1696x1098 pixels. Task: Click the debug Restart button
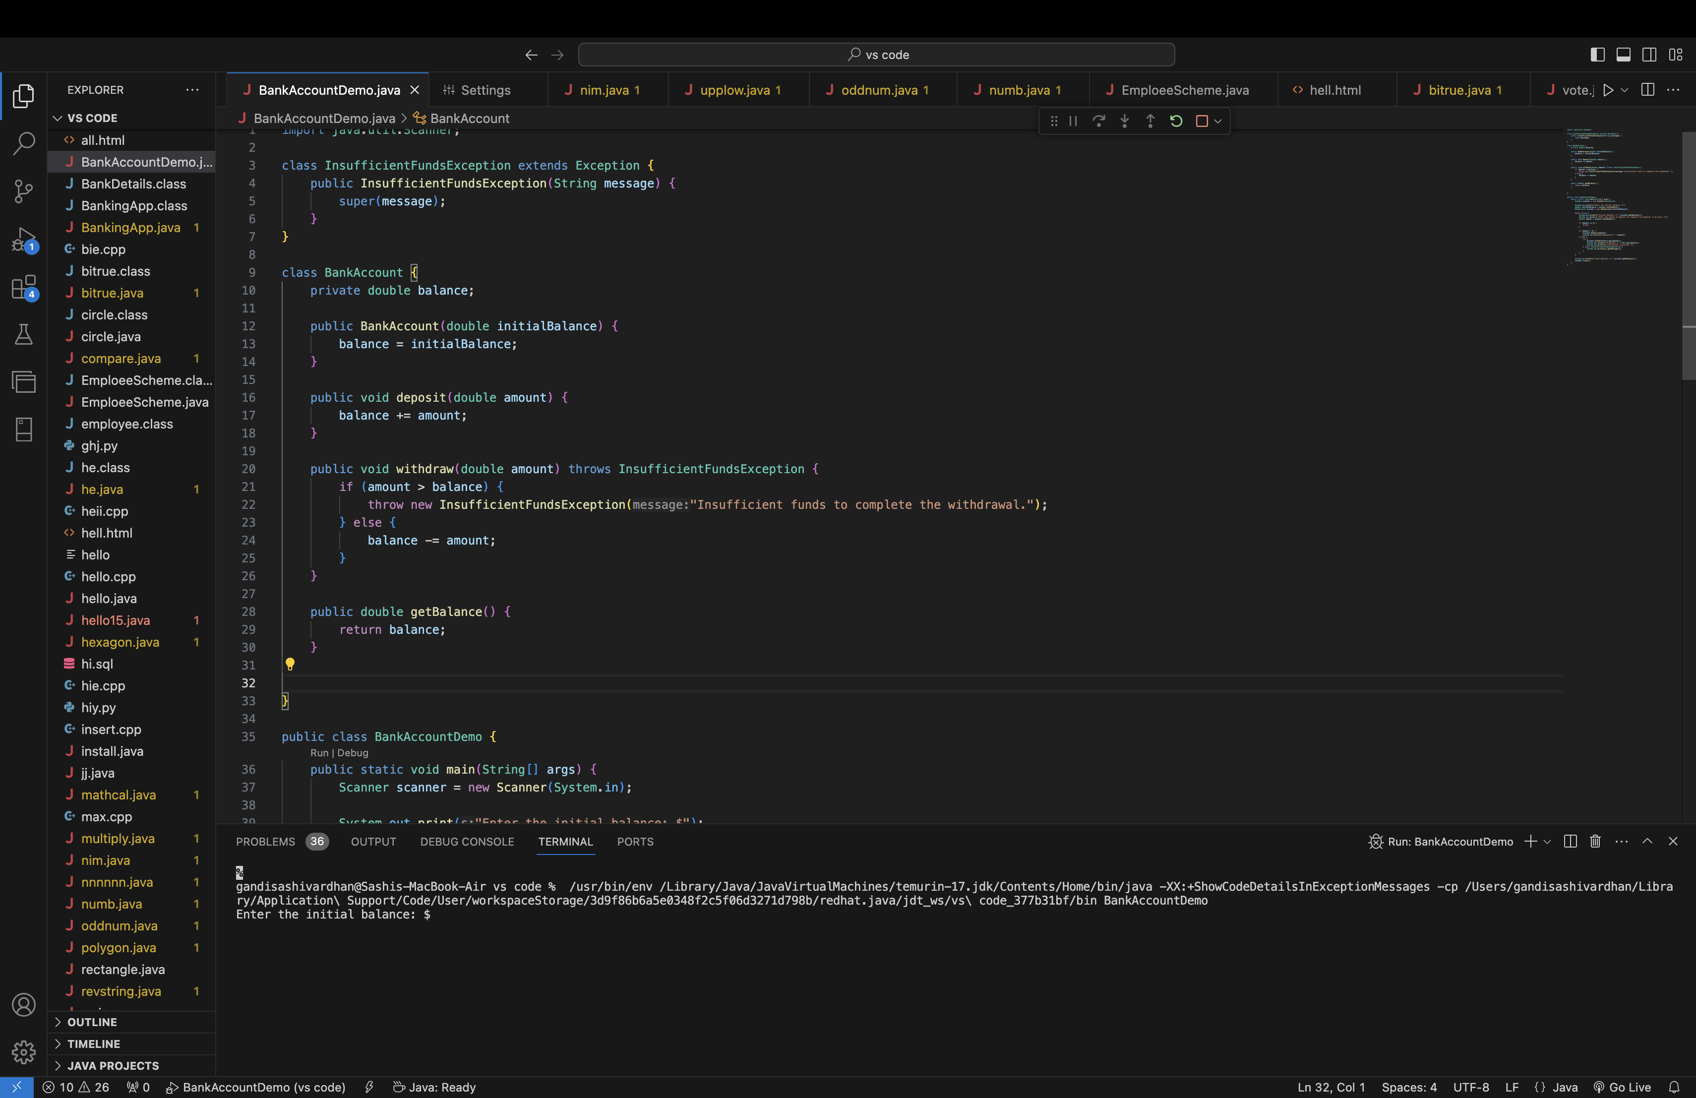pyautogui.click(x=1176, y=121)
